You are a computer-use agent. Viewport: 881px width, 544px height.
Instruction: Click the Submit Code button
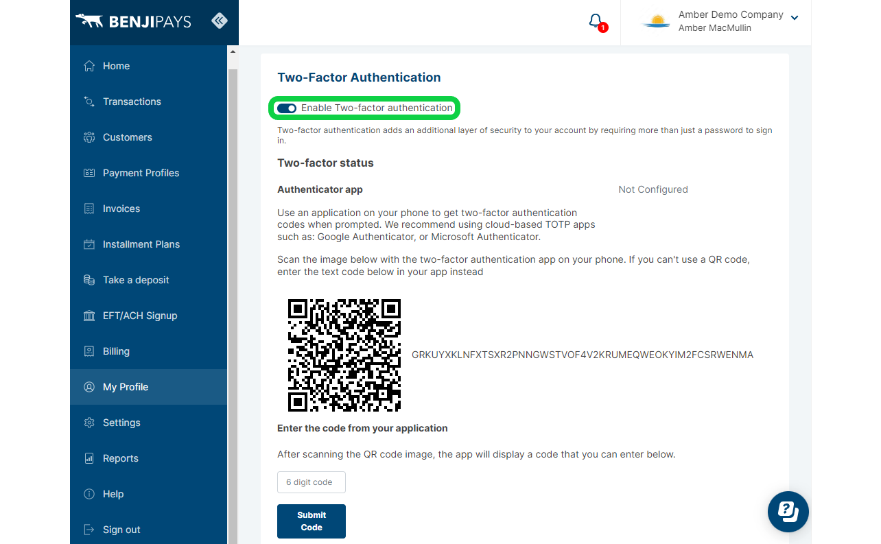point(312,521)
